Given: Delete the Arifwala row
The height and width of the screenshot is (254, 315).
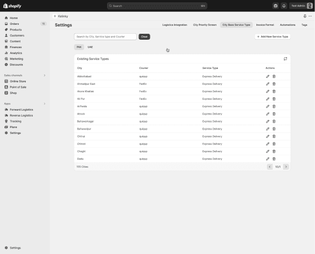Looking at the screenshot, I should (274, 106).
